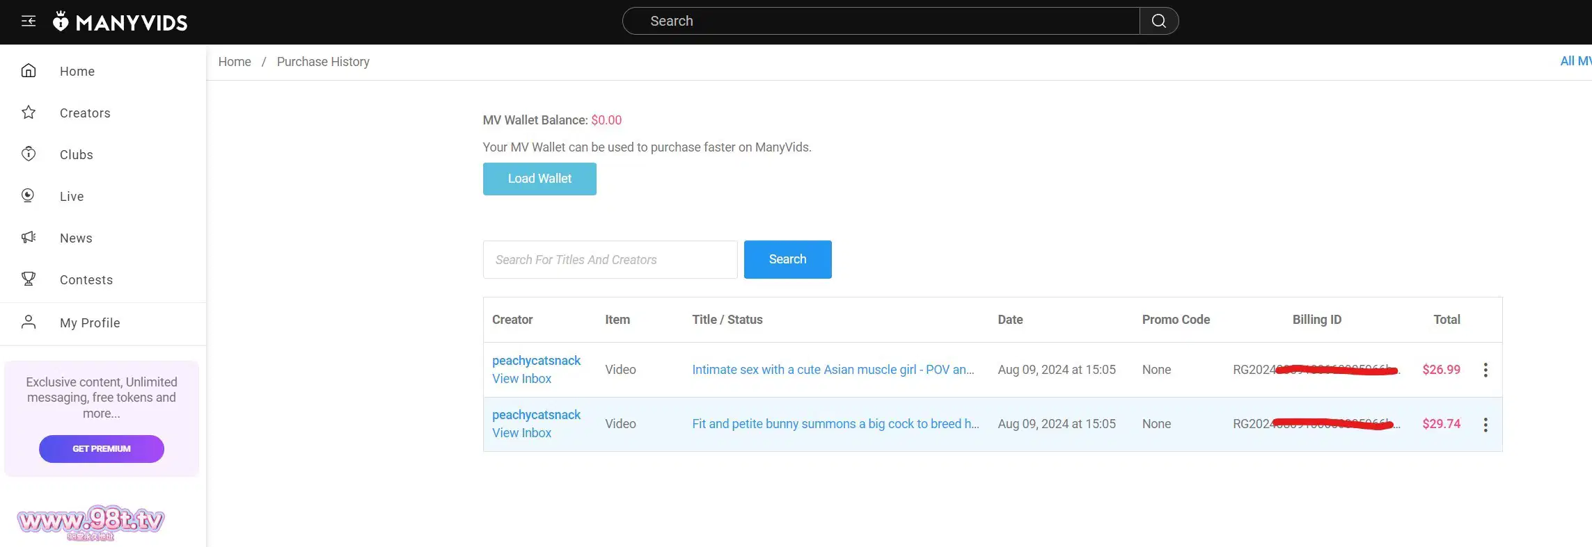Click the Creator column header

click(x=512, y=320)
